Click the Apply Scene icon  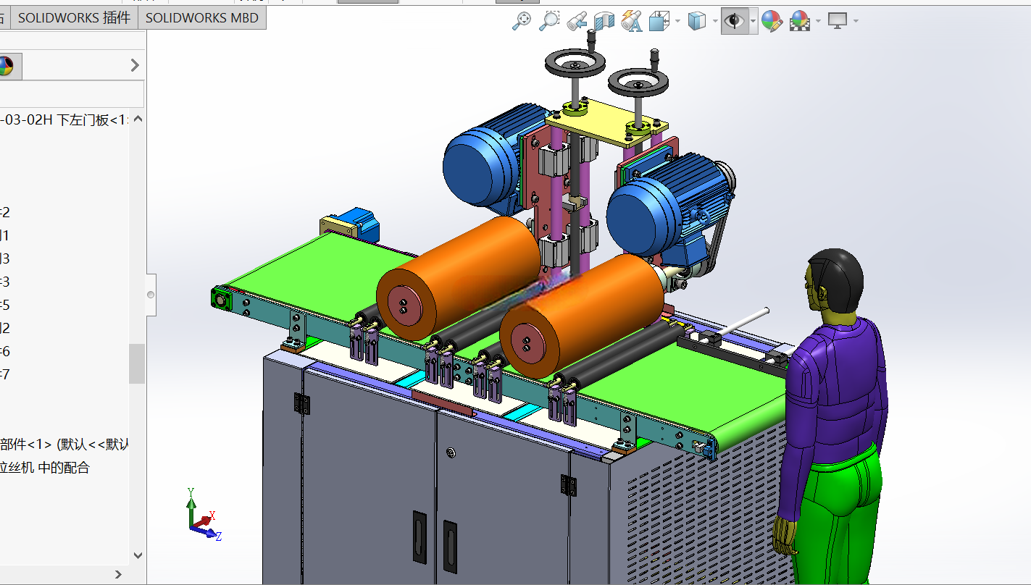click(x=800, y=22)
